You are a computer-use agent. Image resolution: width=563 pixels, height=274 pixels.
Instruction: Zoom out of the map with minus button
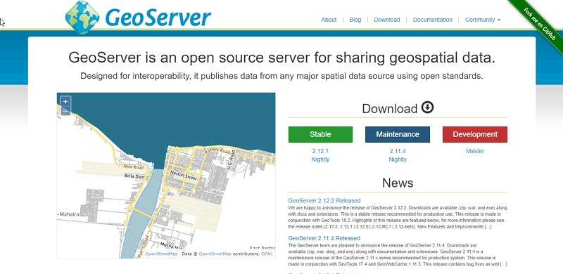tap(65, 111)
